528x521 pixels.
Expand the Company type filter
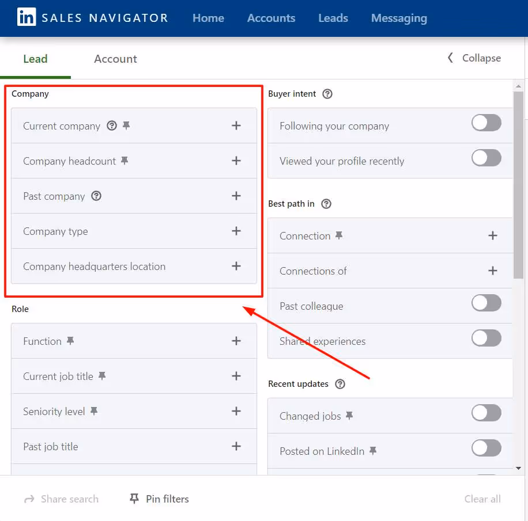point(236,231)
